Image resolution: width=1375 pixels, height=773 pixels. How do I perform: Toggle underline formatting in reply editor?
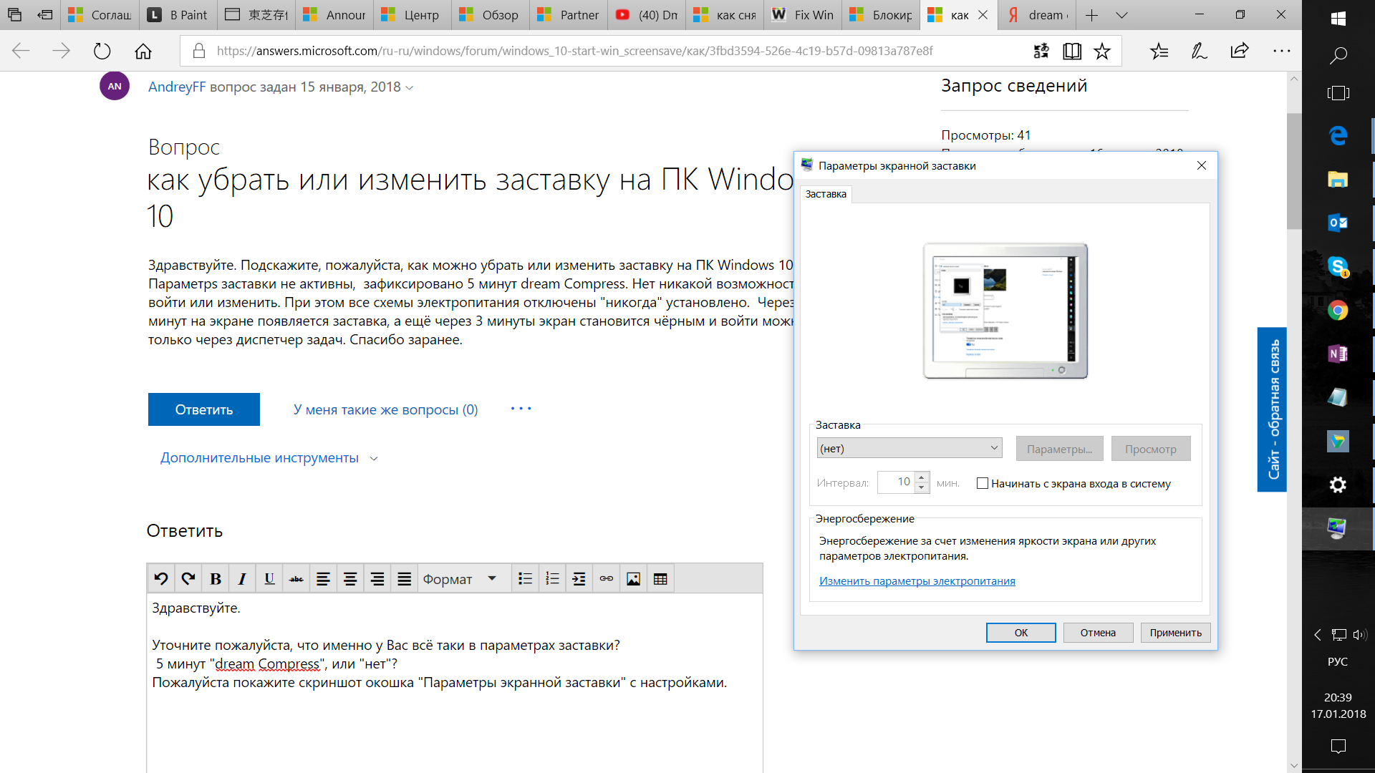(269, 578)
